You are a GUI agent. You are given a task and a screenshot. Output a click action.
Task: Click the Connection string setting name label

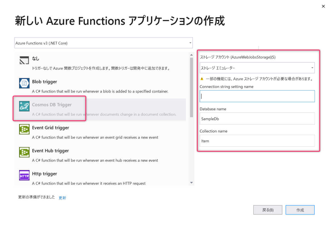(227, 87)
